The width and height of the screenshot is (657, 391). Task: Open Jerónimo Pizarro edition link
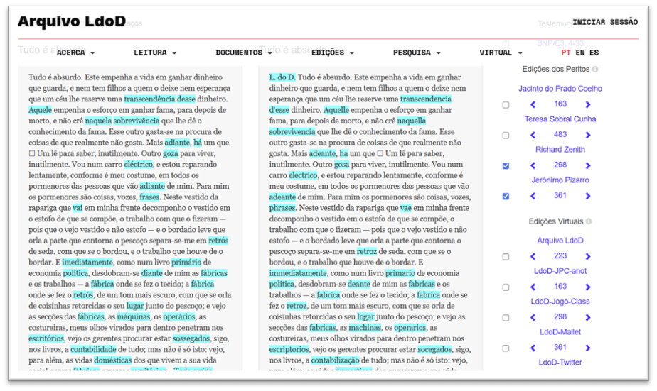(x=560, y=180)
